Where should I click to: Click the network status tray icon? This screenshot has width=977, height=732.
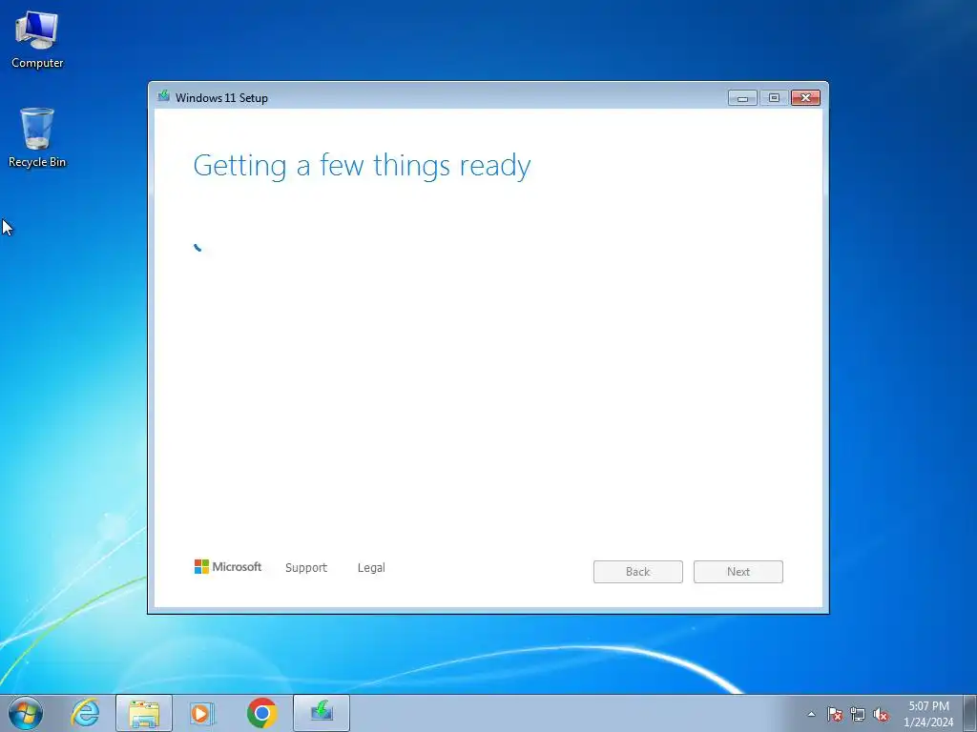coord(858,715)
